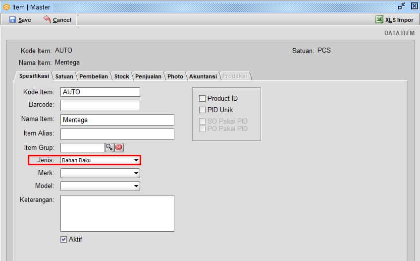420x261 pixels.
Task: Click the Item Grup text field
Action: click(x=83, y=147)
